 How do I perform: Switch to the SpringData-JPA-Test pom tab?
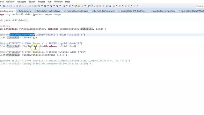[132, 11]
